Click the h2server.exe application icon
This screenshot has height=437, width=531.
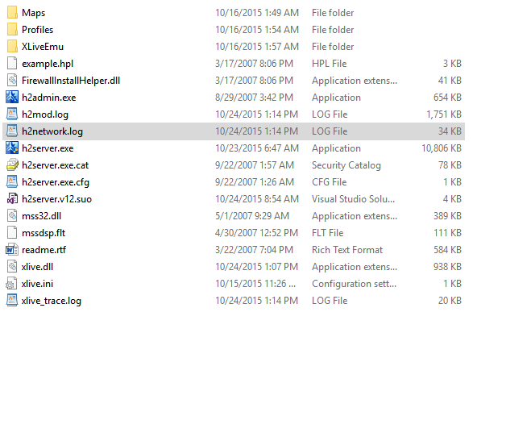point(12,148)
